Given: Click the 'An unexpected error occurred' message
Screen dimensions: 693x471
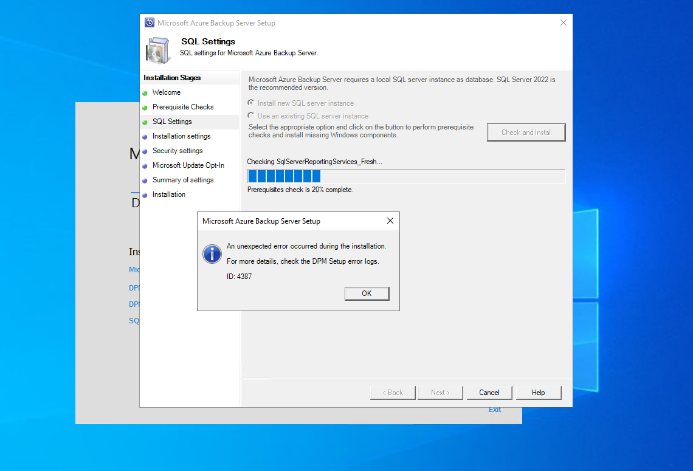Looking at the screenshot, I should tap(306, 246).
